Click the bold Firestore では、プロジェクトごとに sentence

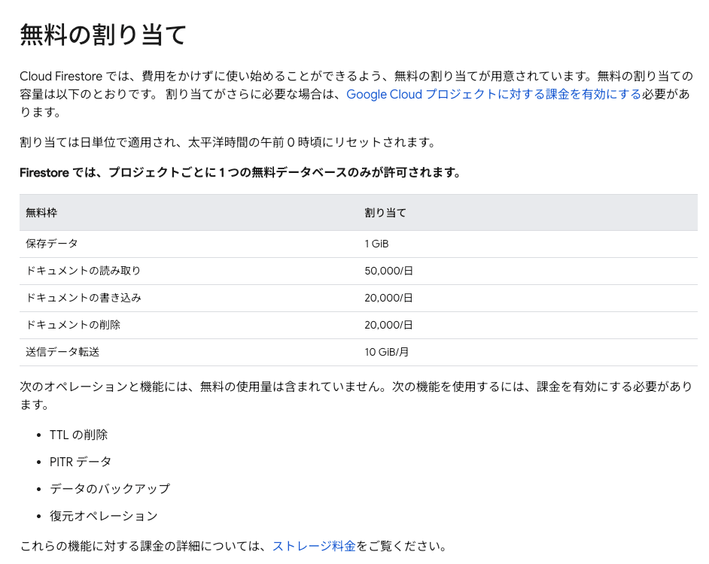[240, 173]
